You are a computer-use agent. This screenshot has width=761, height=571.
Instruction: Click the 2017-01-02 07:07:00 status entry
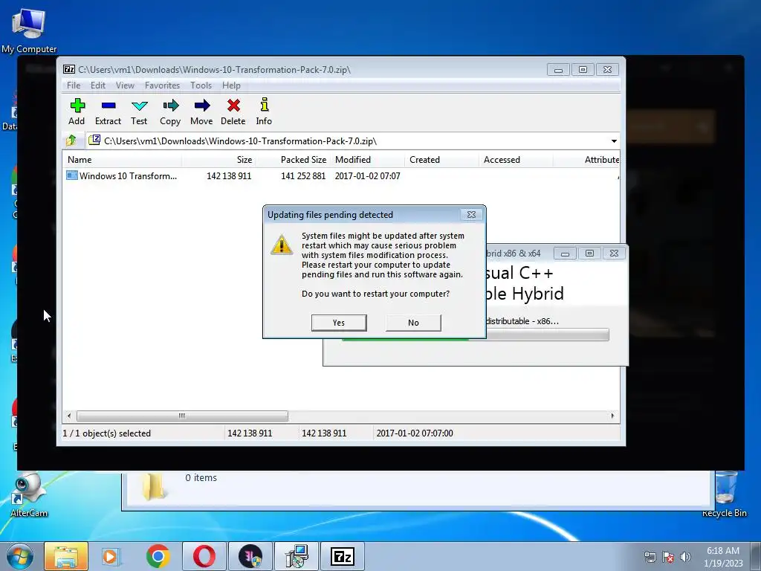coord(415,433)
